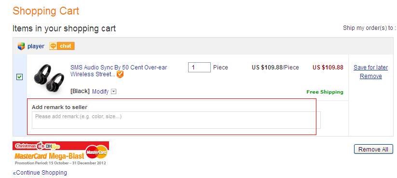
Task: Click Save for later link
Action: coord(370,68)
